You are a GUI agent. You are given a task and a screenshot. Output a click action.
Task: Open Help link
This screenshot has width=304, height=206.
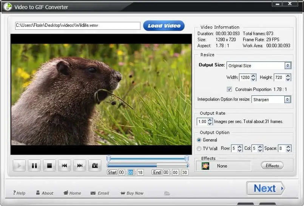[x=19, y=193]
